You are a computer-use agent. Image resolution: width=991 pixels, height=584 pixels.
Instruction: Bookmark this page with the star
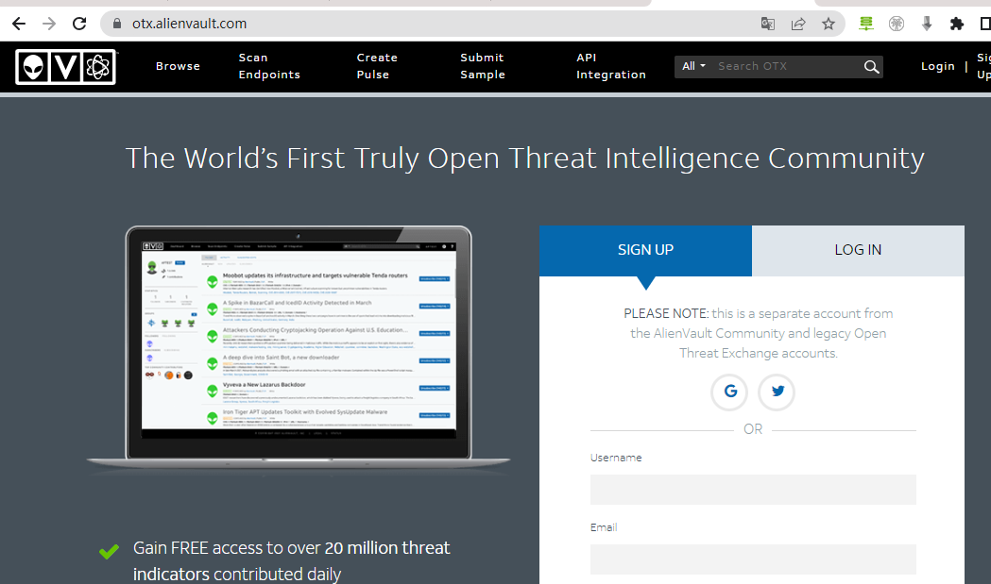[829, 24]
